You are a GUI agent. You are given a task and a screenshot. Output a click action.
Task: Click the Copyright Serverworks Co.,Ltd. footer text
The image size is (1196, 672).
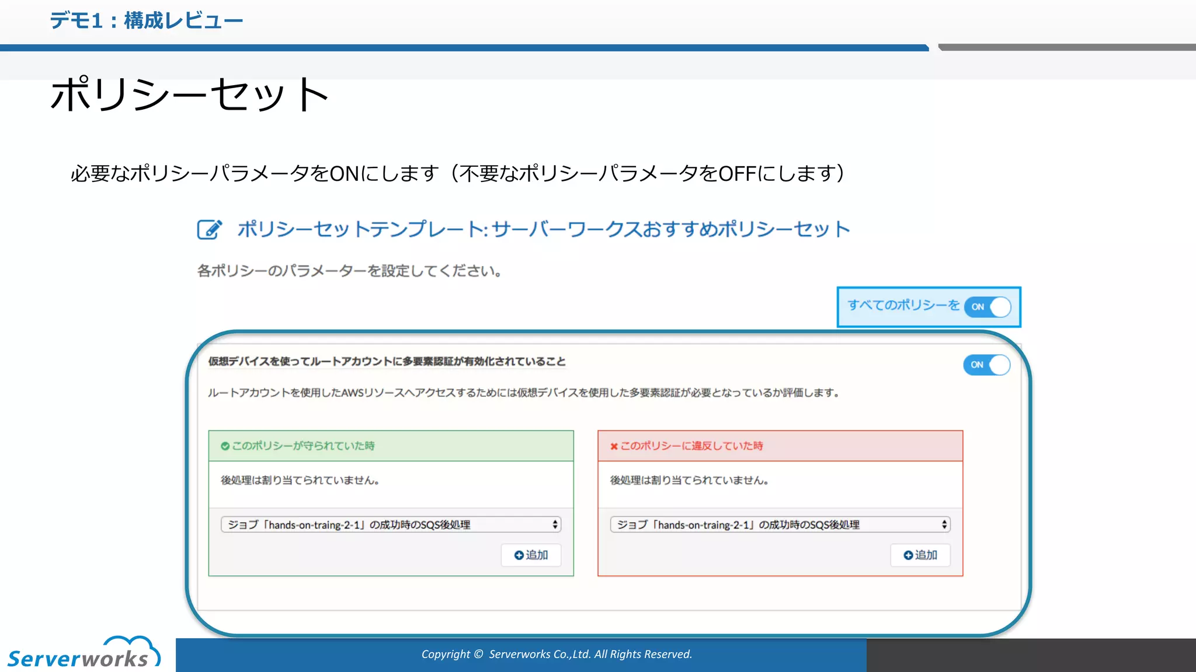[557, 654]
